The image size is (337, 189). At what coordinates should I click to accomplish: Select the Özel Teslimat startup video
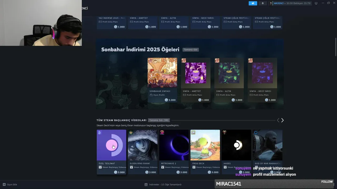(111, 152)
